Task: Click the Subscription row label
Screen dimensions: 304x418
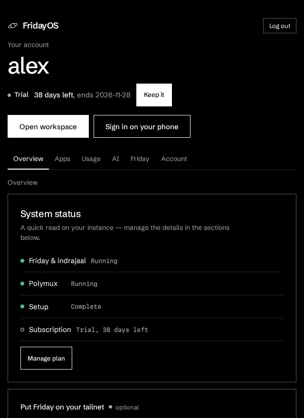Action: tap(50, 330)
